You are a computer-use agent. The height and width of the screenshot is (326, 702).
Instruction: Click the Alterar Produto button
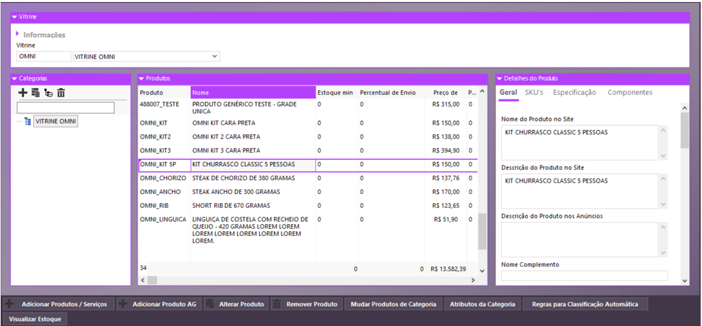(x=236, y=304)
